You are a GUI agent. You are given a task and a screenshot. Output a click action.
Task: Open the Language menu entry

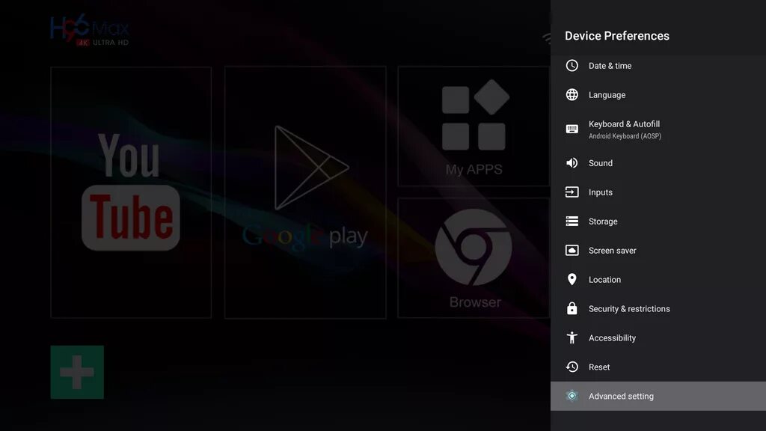tap(658, 95)
